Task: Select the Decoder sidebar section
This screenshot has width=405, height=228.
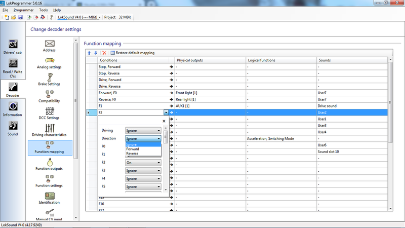Action: [13, 90]
